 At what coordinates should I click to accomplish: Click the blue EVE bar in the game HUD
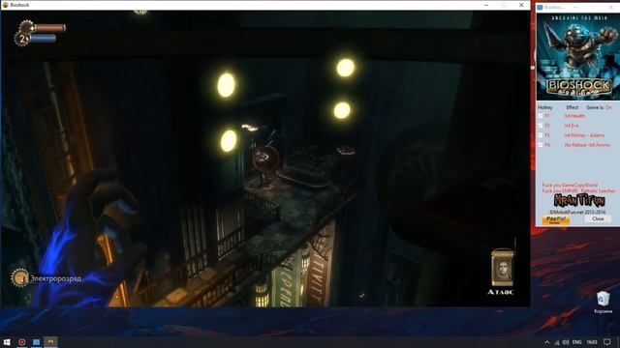click(x=44, y=39)
